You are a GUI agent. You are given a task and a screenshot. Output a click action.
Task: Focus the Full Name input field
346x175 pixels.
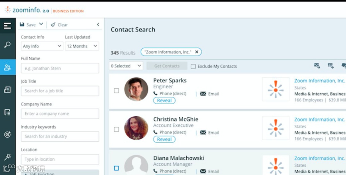click(60, 68)
